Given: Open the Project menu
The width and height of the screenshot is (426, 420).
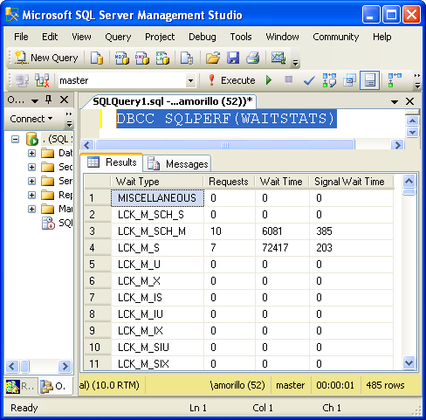Looking at the screenshot, I should coord(160,37).
